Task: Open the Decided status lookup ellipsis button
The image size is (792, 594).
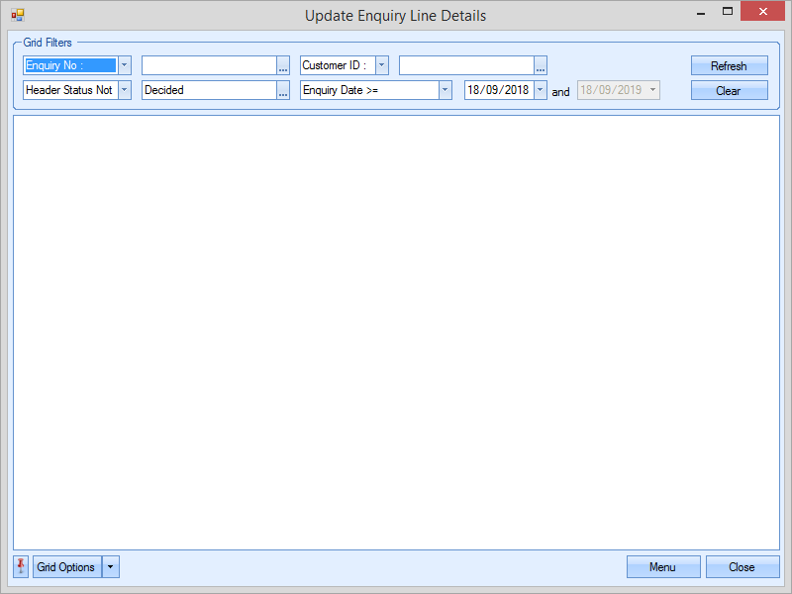Action: [283, 90]
